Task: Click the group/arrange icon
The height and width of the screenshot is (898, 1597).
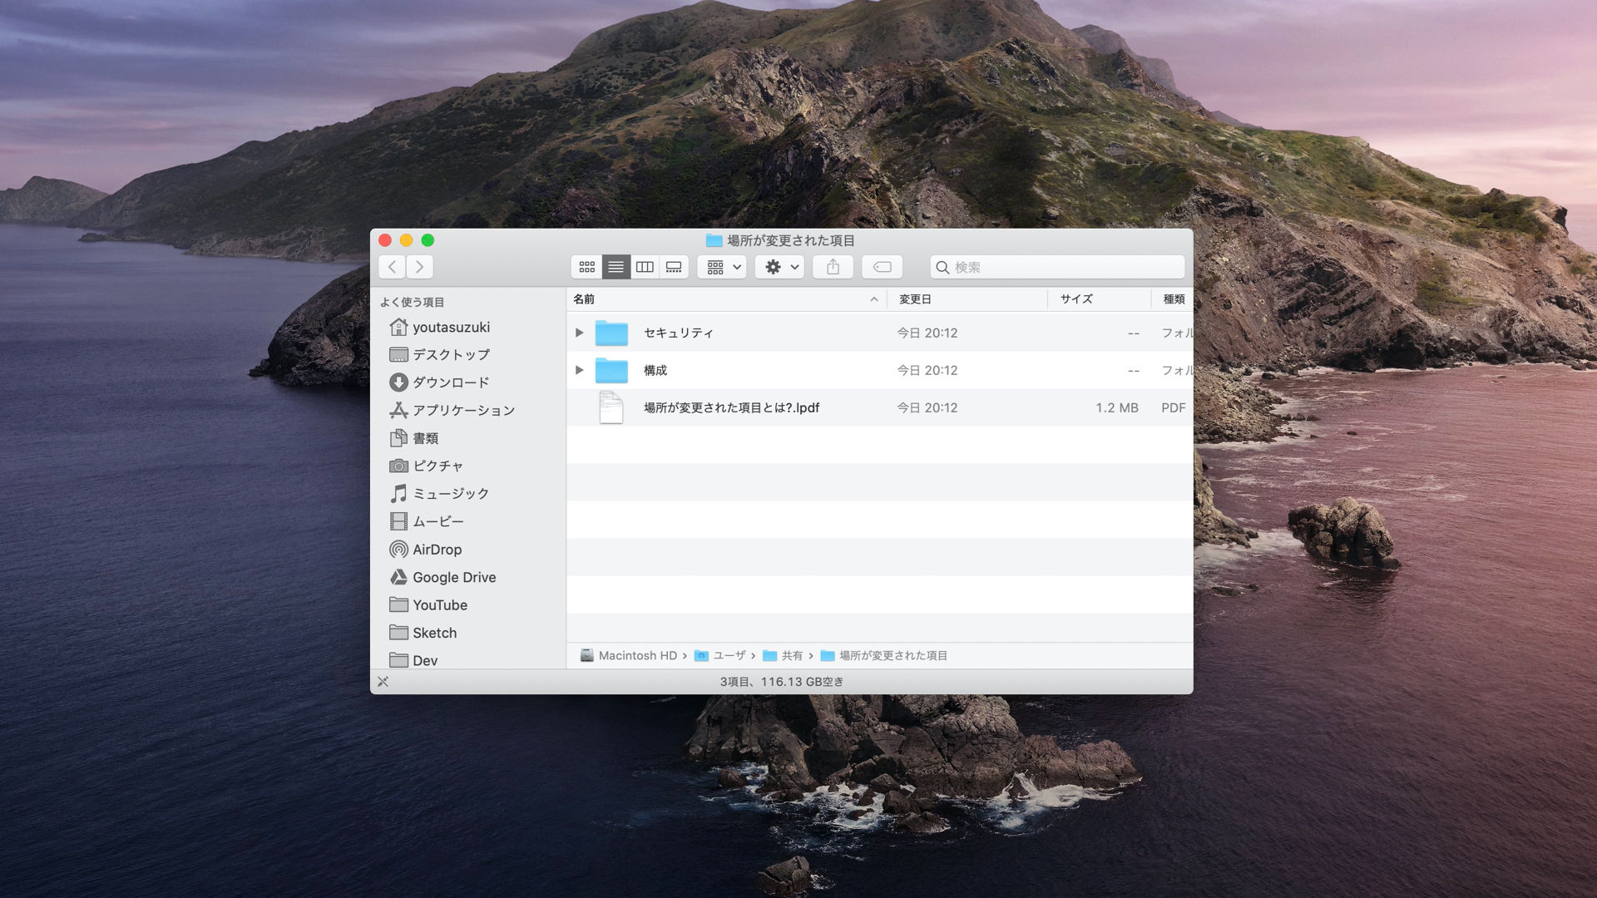Action: tap(724, 266)
